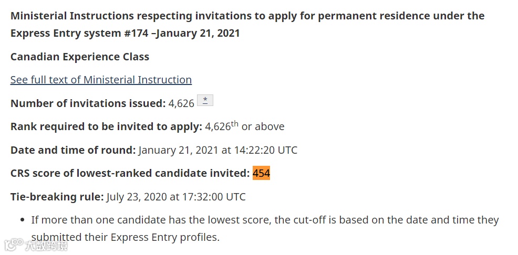The height and width of the screenshot is (255, 518).
Task: Select the orange-highlighted CRS score 454
Action: [261, 173]
